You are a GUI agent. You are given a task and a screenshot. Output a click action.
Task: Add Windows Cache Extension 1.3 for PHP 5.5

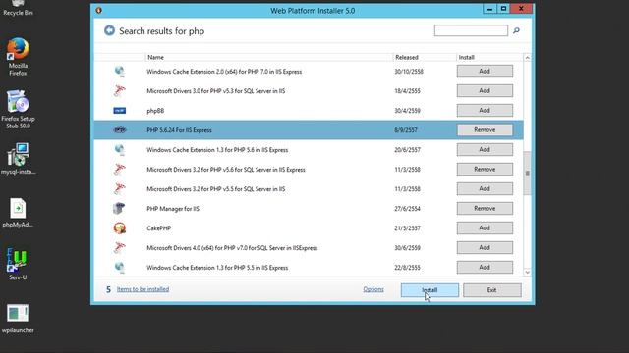[x=485, y=268]
